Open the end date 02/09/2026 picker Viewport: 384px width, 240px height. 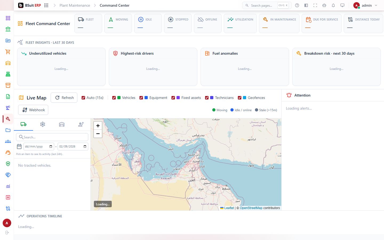[73, 146]
